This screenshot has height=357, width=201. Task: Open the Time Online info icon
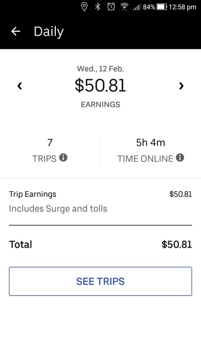pos(180,157)
